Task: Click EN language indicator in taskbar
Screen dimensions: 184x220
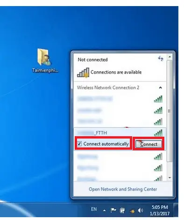Action: pyautogui.click(x=94, y=209)
